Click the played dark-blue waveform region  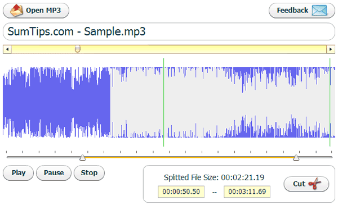point(57,102)
